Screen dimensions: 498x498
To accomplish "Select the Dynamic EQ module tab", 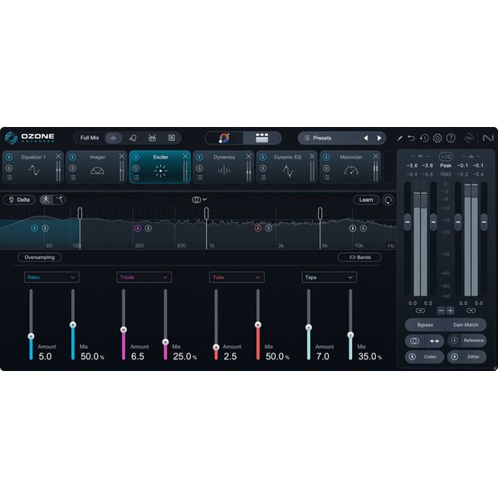I will point(287,167).
